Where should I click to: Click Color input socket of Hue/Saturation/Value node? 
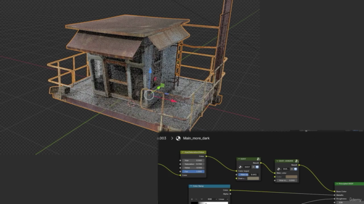pos(180,175)
